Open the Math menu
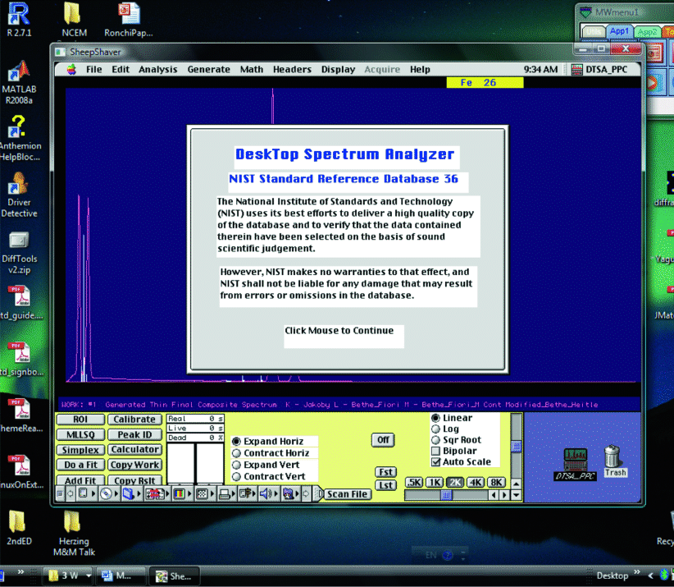 tap(252, 69)
